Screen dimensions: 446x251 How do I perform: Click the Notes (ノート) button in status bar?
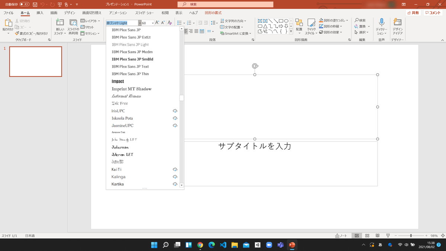click(341, 236)
